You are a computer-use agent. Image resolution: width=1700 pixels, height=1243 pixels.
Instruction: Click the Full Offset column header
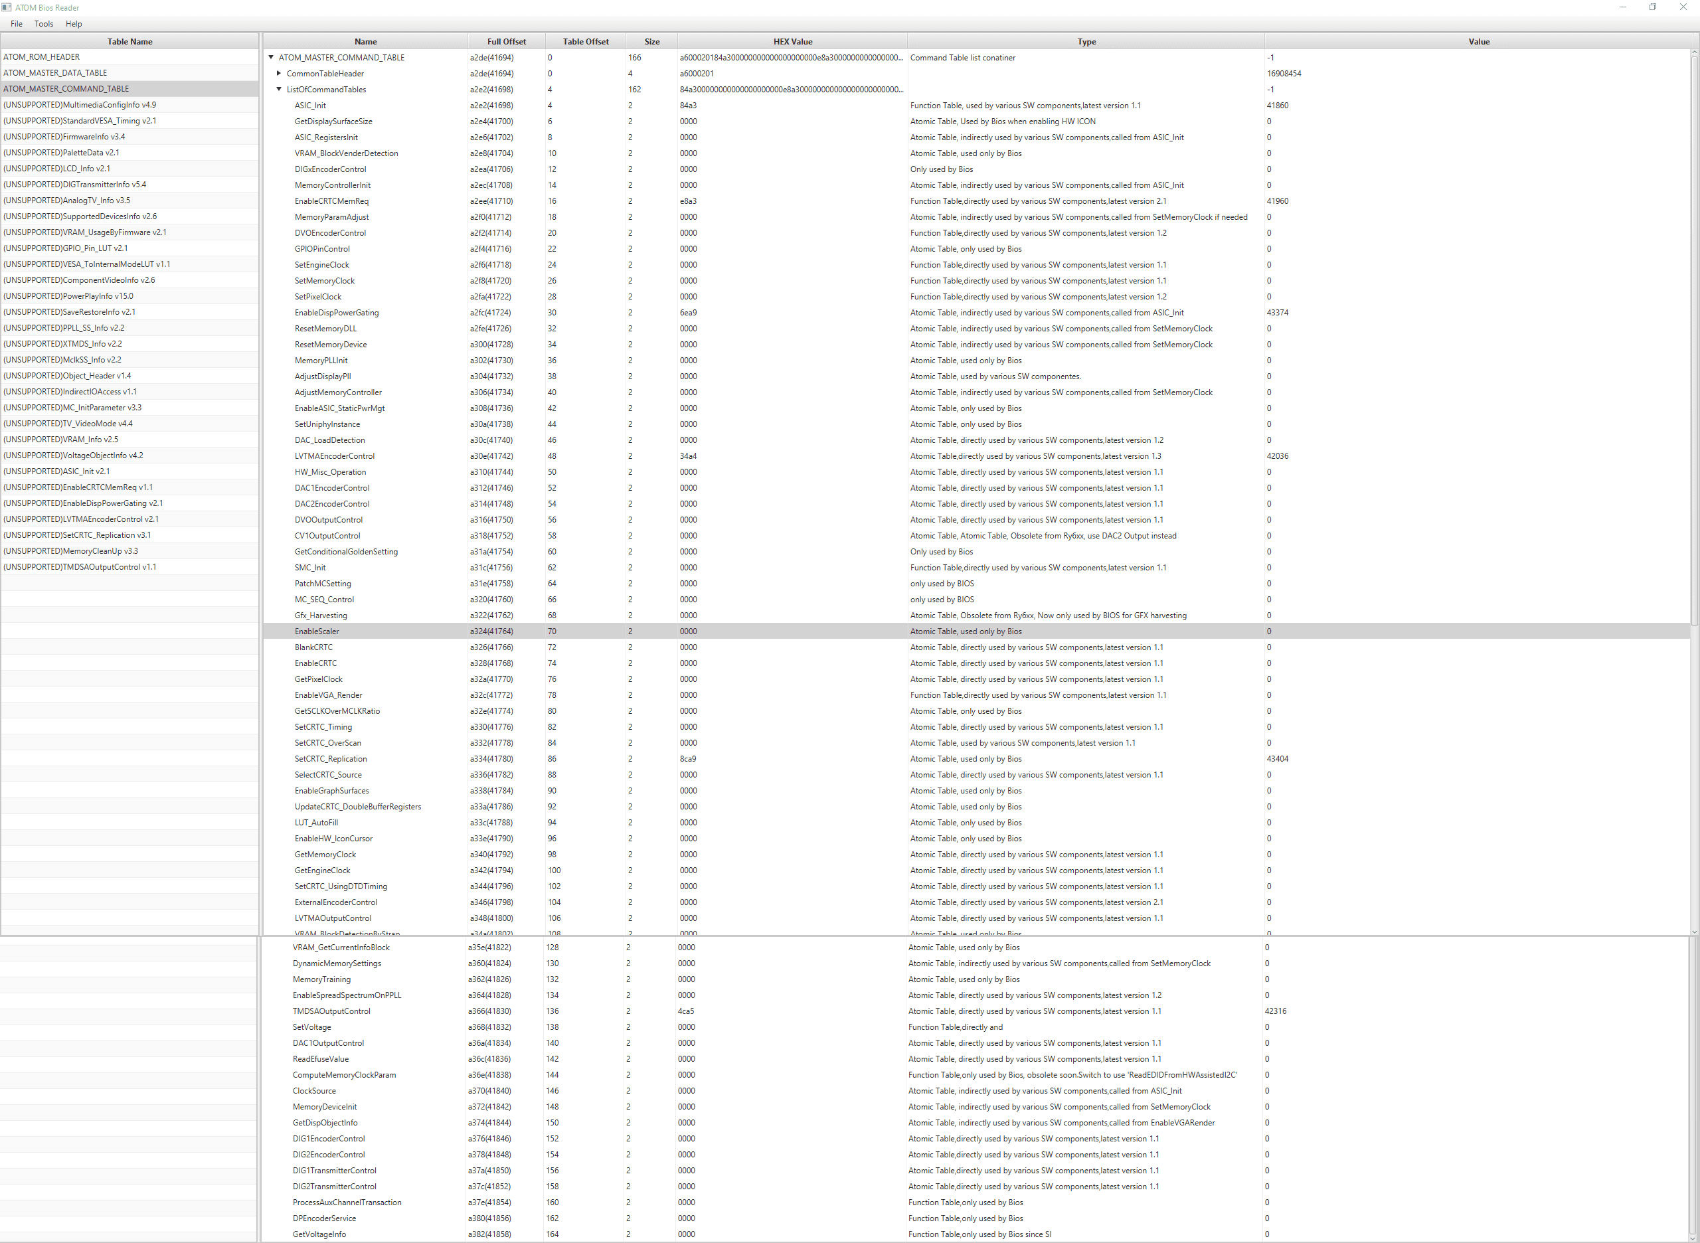tap(506, 41)
